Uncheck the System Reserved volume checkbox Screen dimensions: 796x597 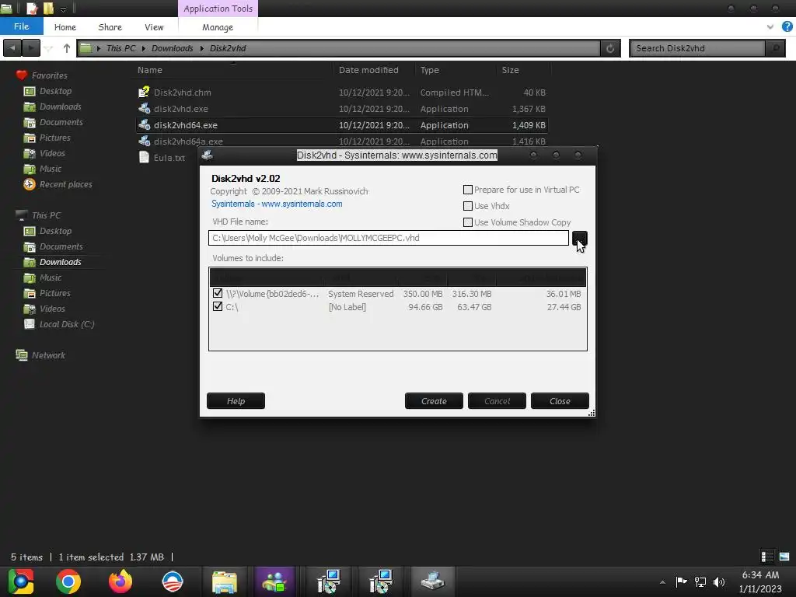tap(218, 293)
